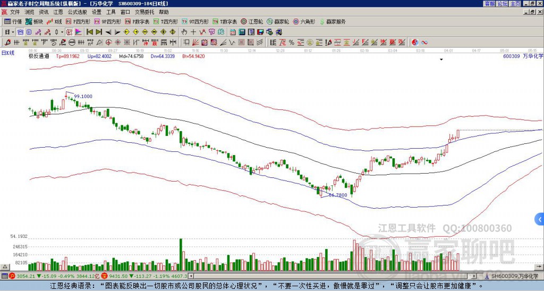Click the yin-yang taiji icon
Image resolution: width=544 pixels, height=291 pixels.
tap(415, 42)
